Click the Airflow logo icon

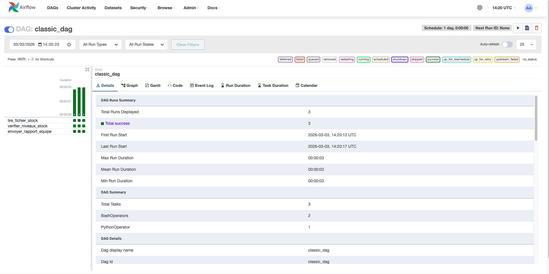click(14, 7)
